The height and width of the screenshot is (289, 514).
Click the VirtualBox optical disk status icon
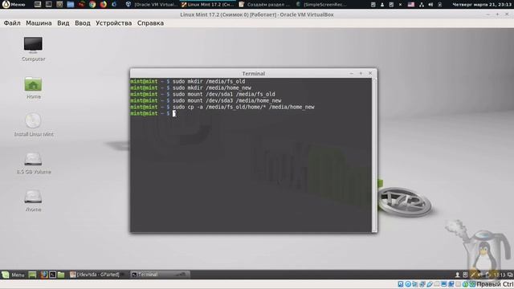408,284
